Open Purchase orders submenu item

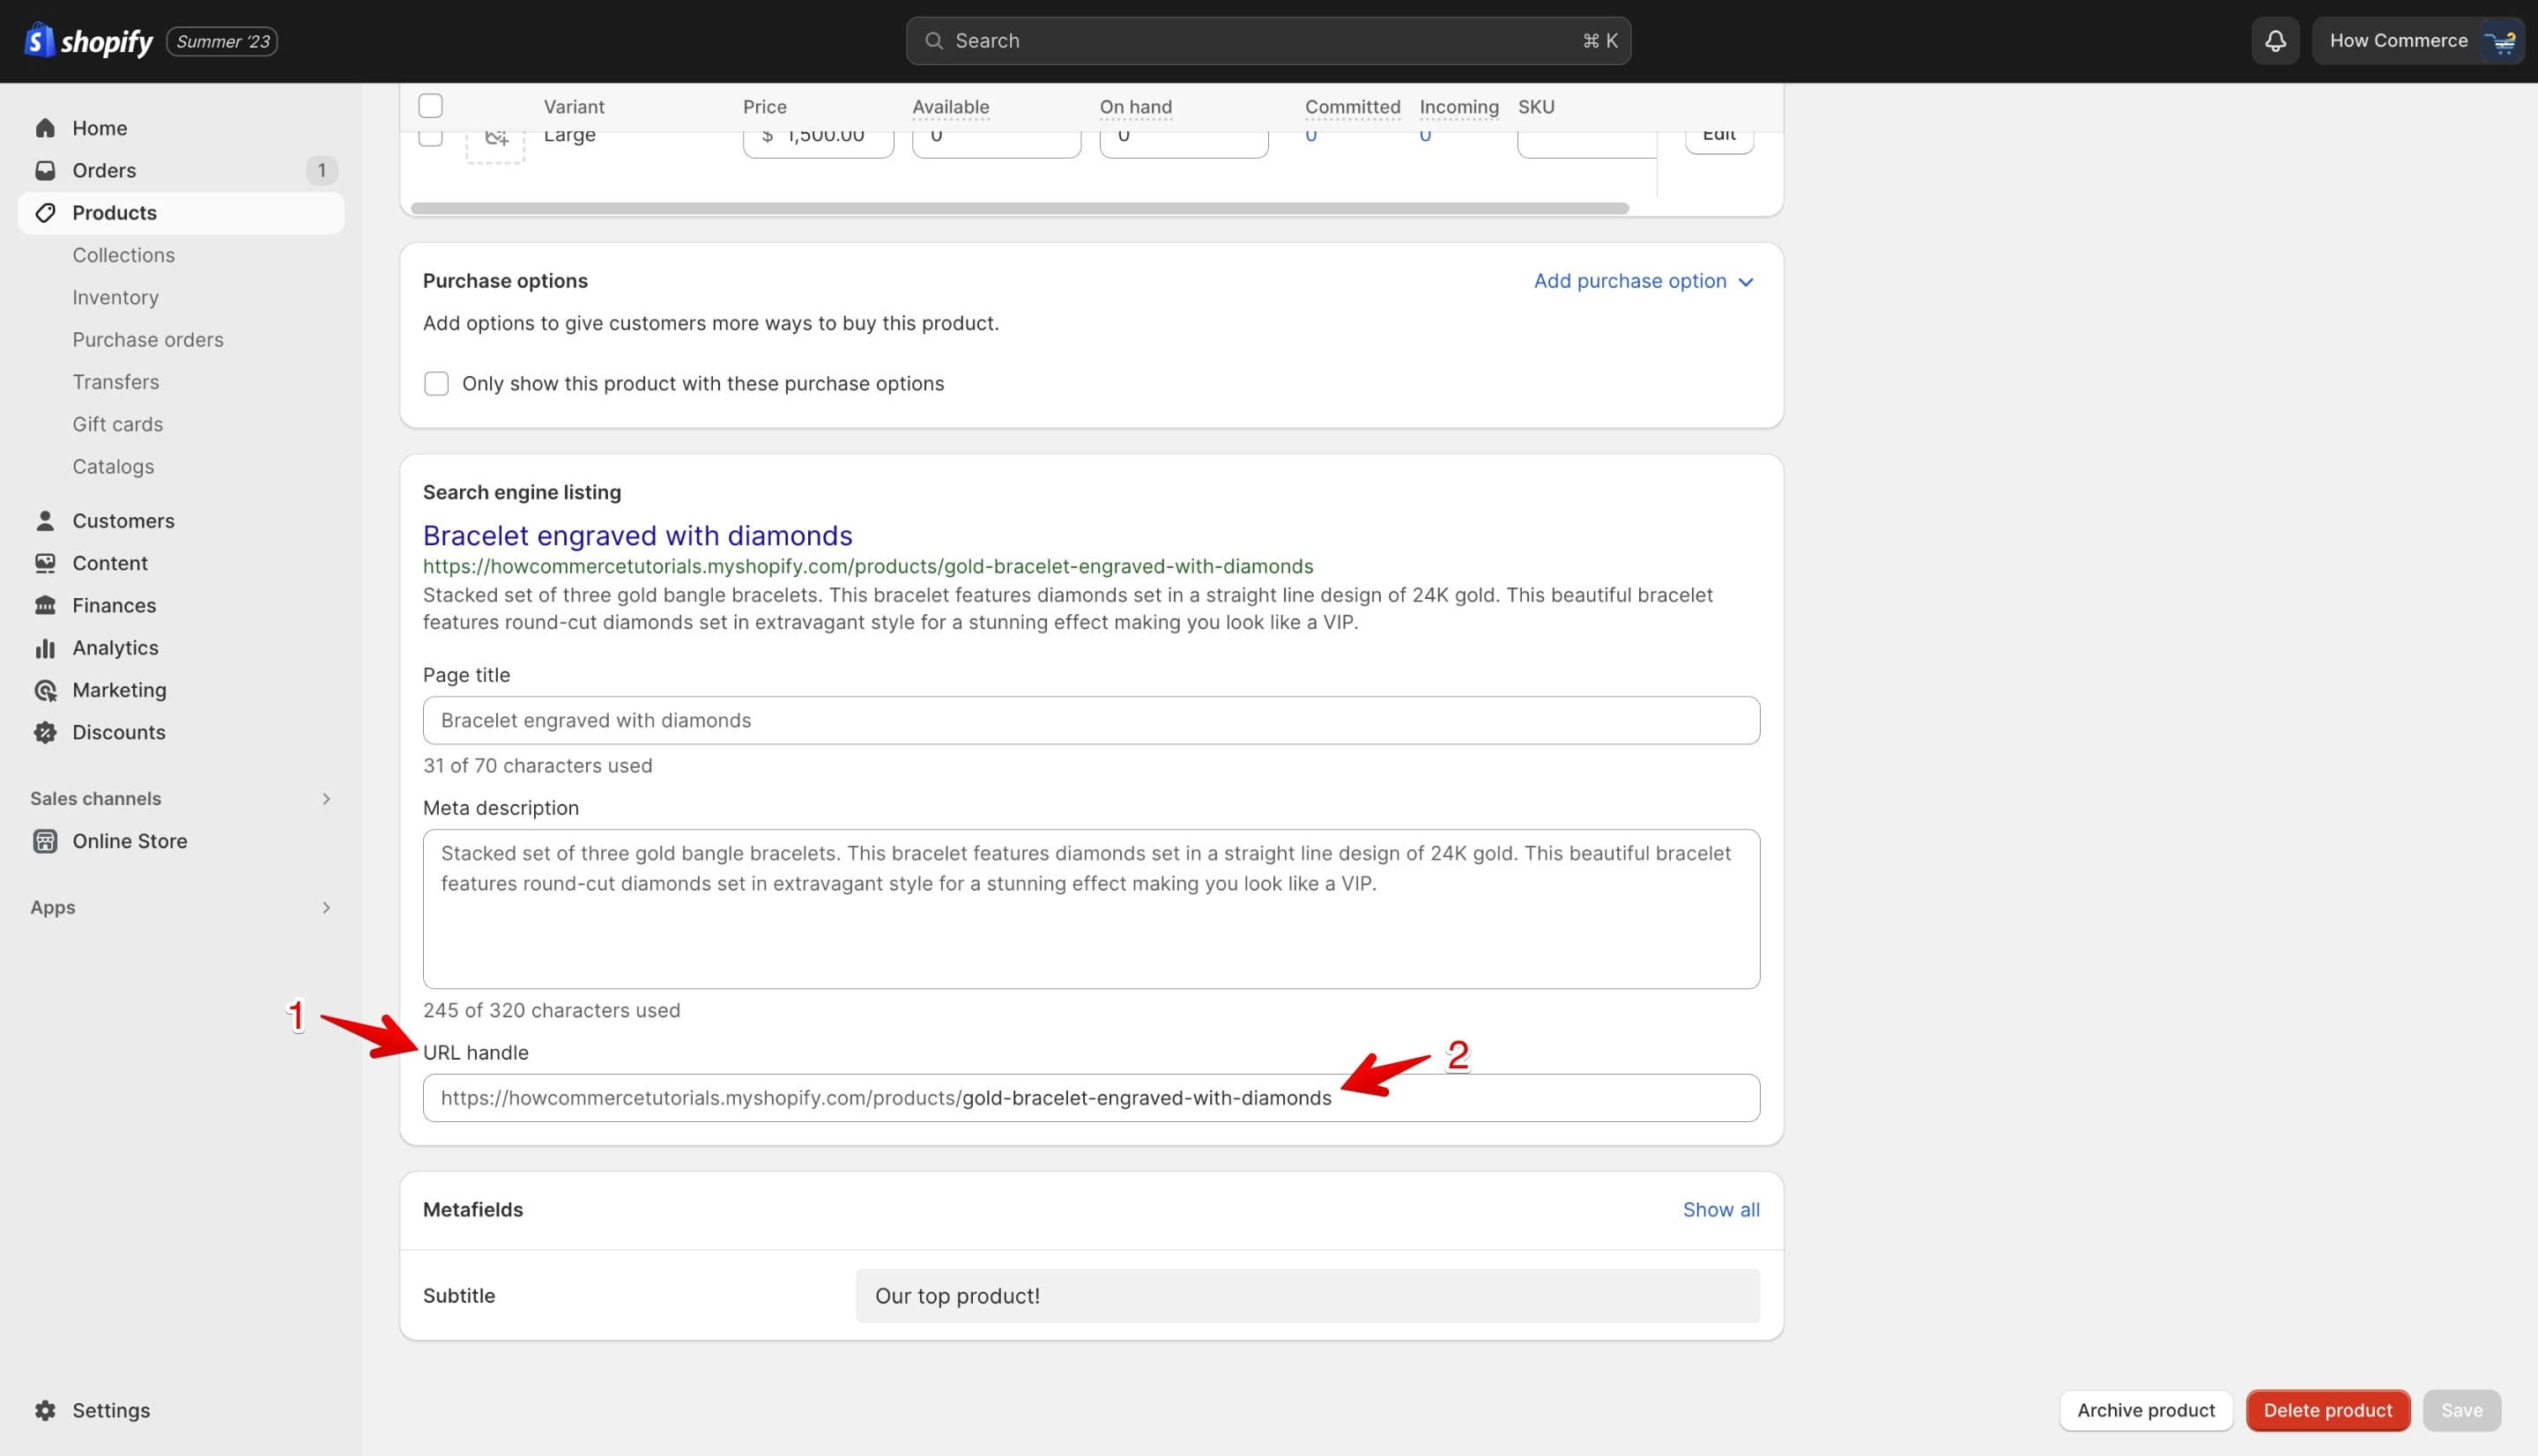point(148,340)
